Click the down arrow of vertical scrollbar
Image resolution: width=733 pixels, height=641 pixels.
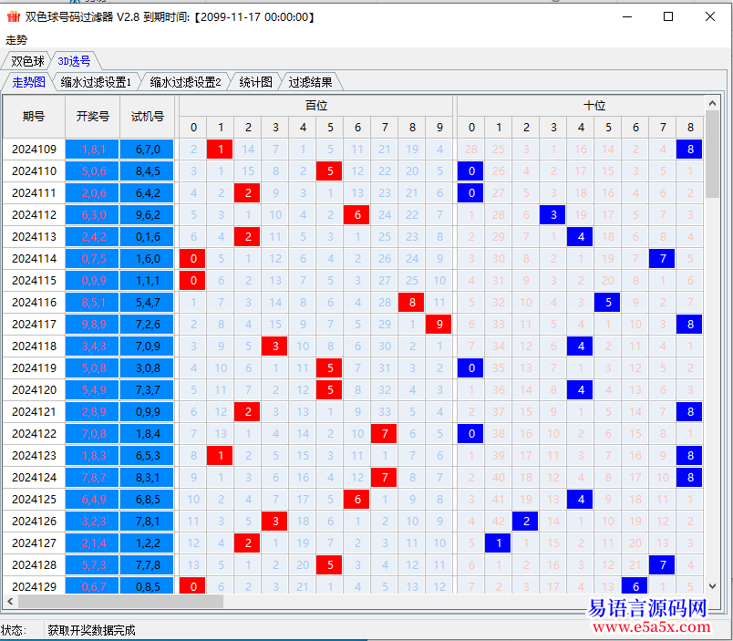712,586
